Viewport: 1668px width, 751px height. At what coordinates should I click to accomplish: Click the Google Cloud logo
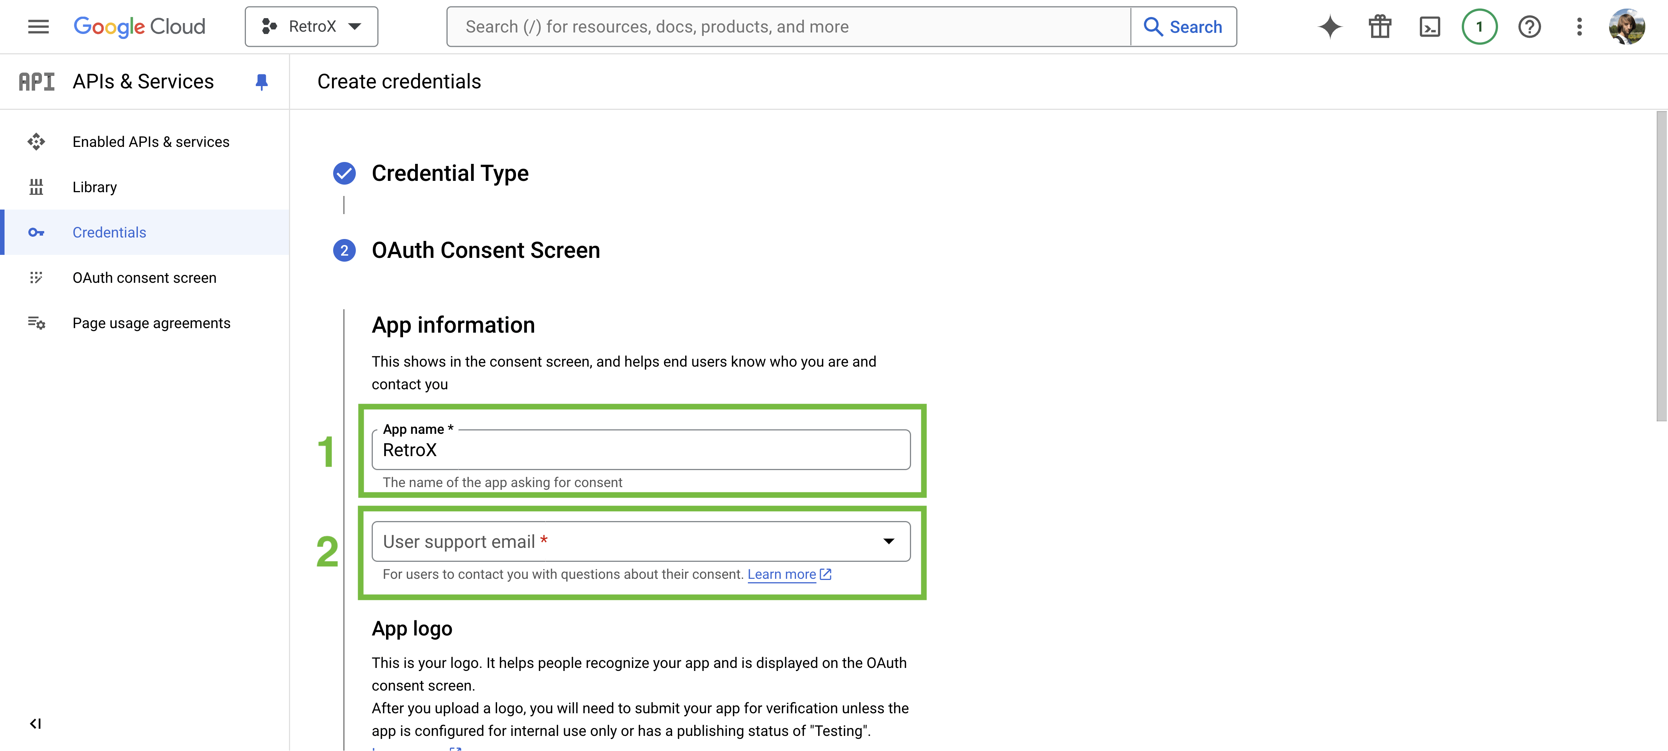139,26
